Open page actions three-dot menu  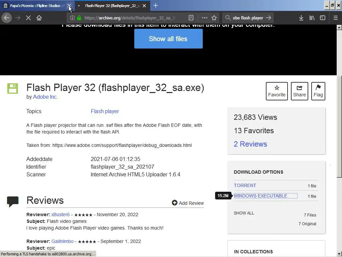[x=205, y=18]
